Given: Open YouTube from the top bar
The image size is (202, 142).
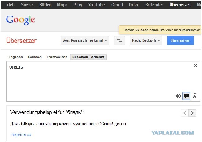Looking at the screenshot, I should coord(96,5).
